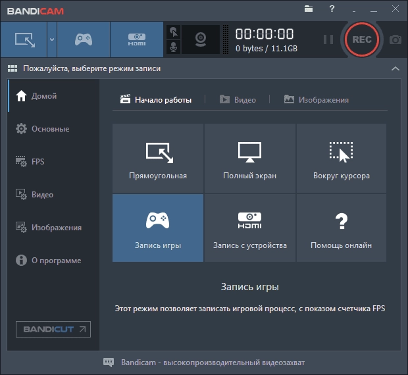
Task: Click the Bandicam высокопроизводительный видеозахват text
Action: pos(213,362)
